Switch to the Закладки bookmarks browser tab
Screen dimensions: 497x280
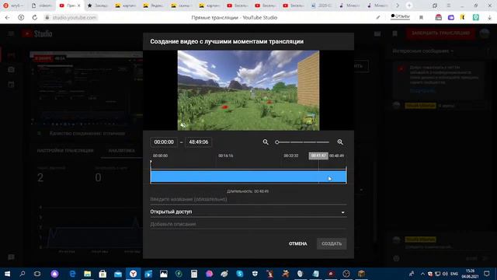tap(98, 5)
